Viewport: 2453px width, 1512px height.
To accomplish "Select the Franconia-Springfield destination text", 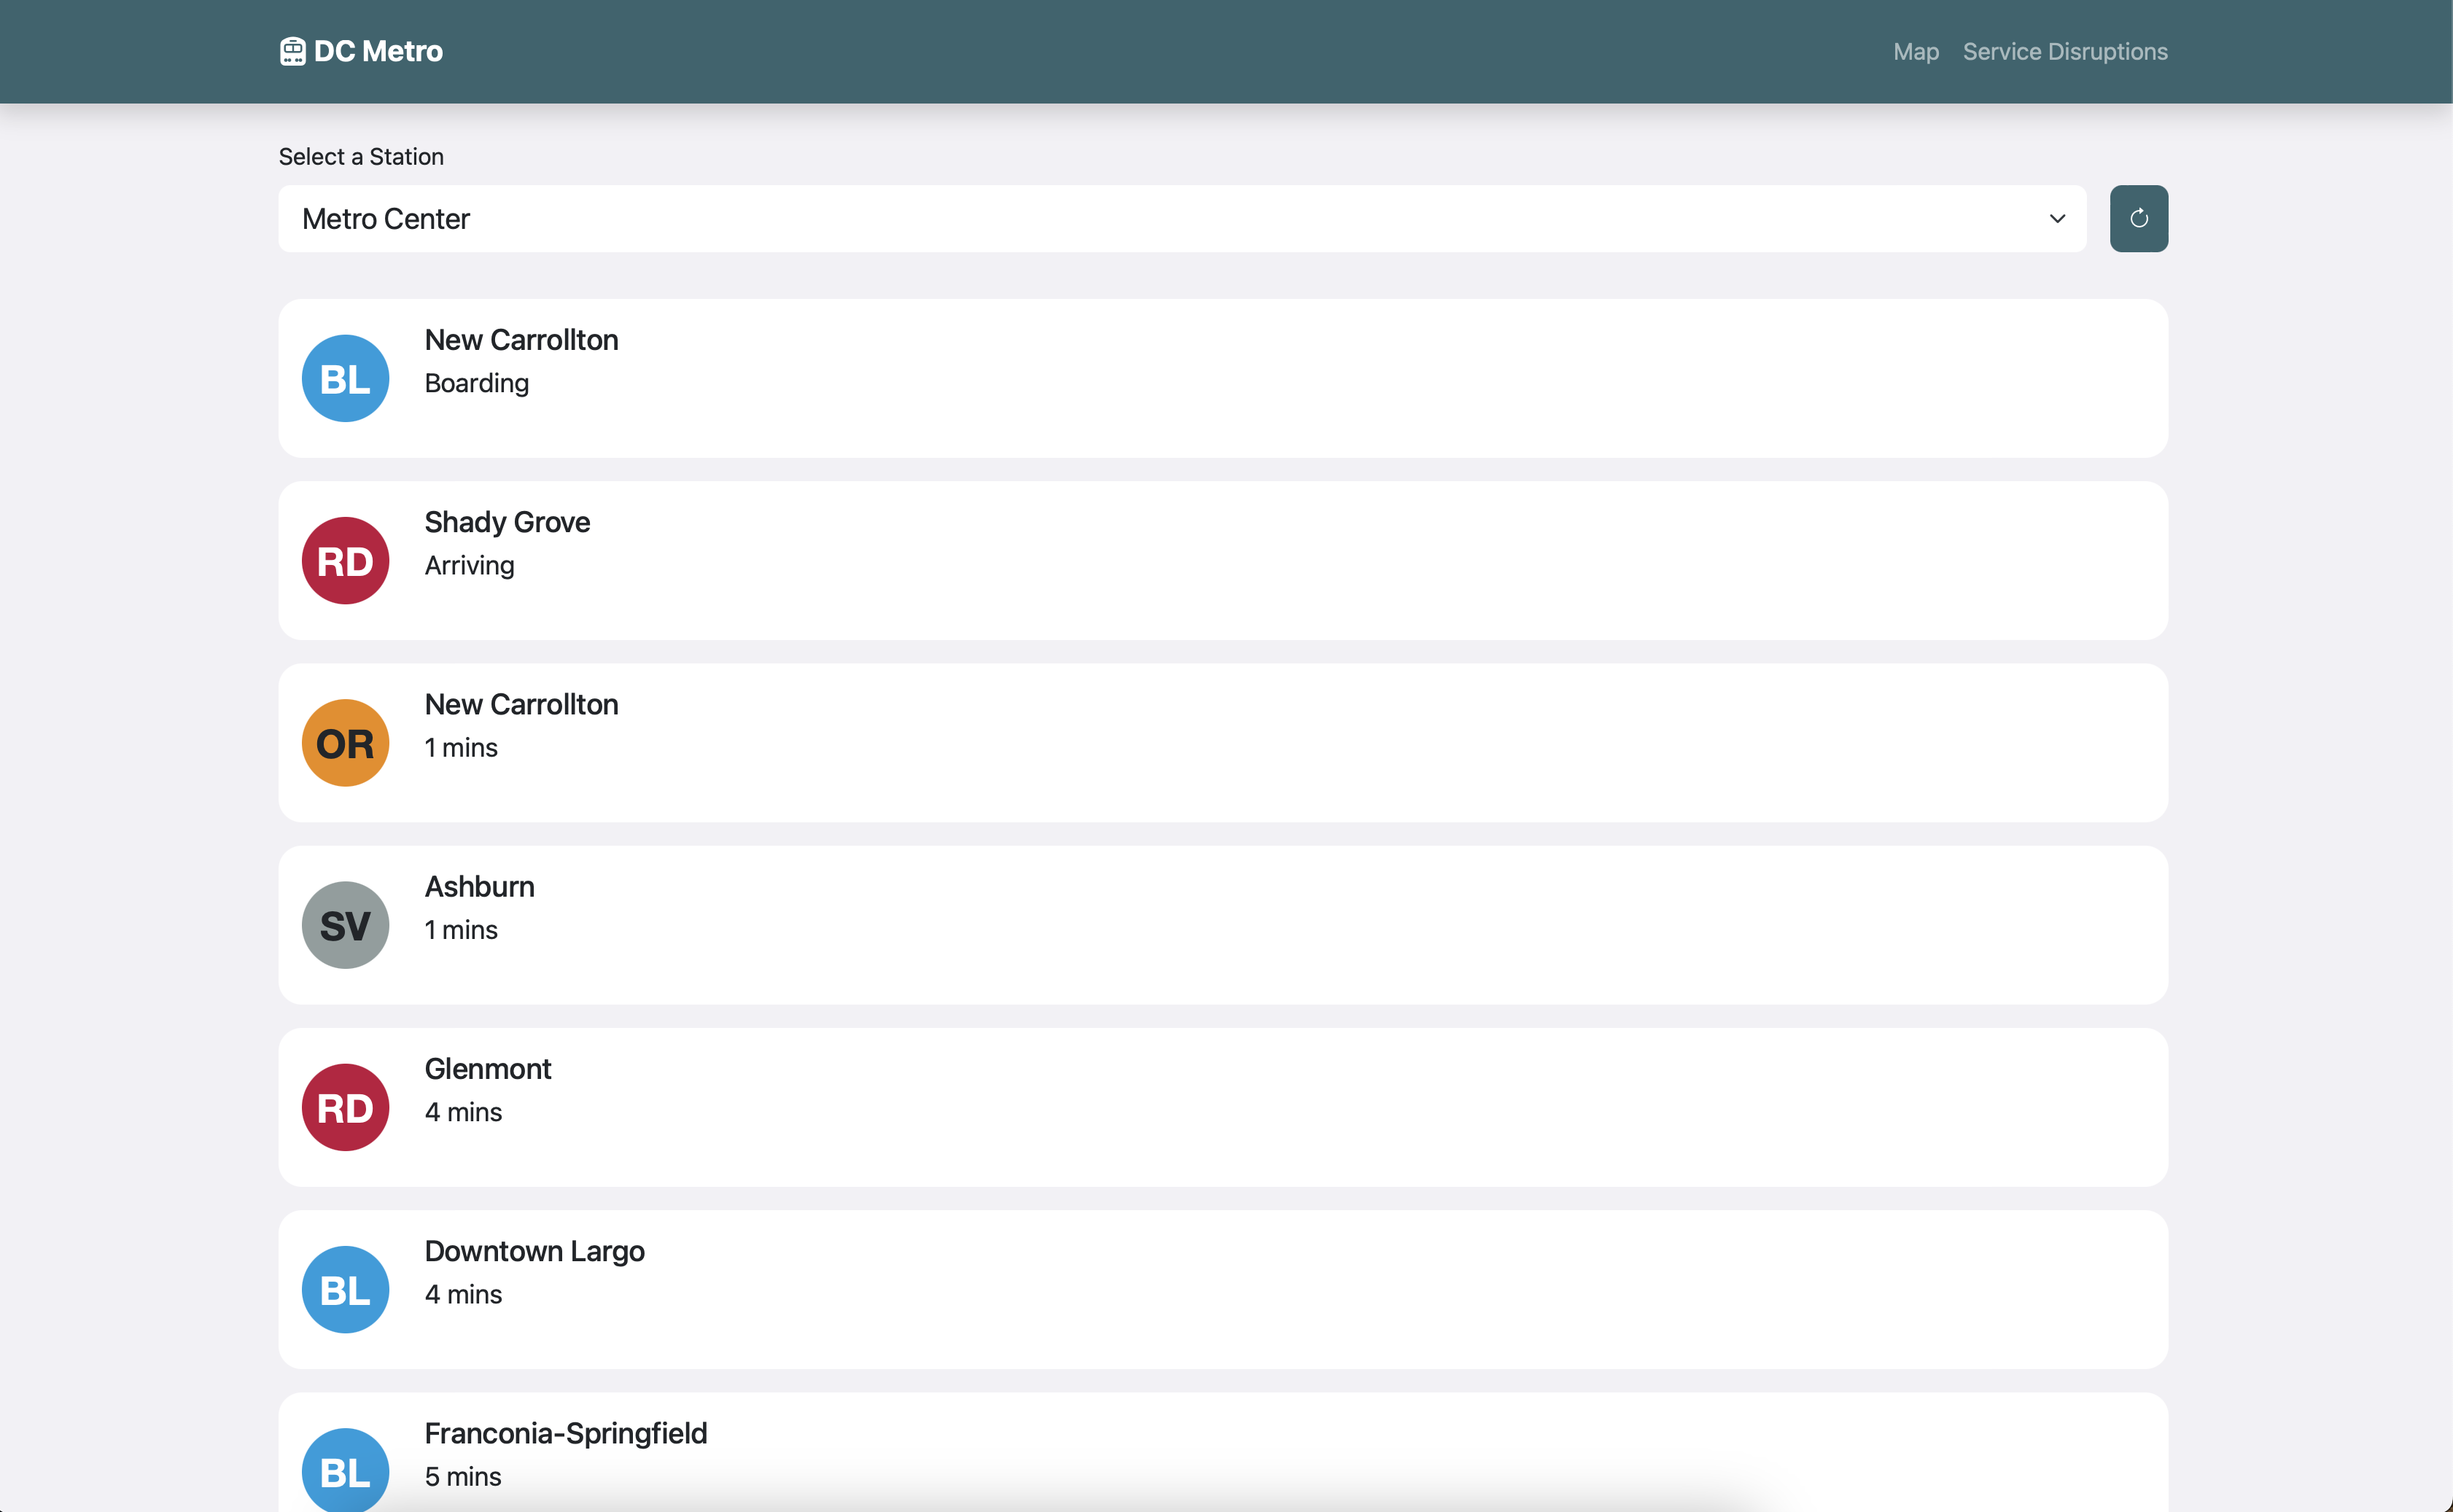I will coord(566,1433).
